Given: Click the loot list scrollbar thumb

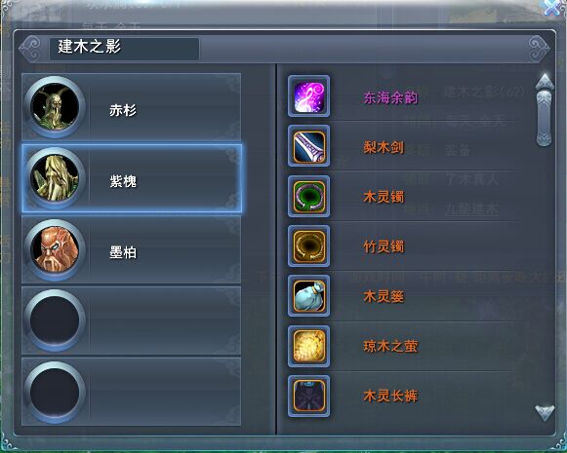Looking at the screenshot, I should (x=545, y=119).
